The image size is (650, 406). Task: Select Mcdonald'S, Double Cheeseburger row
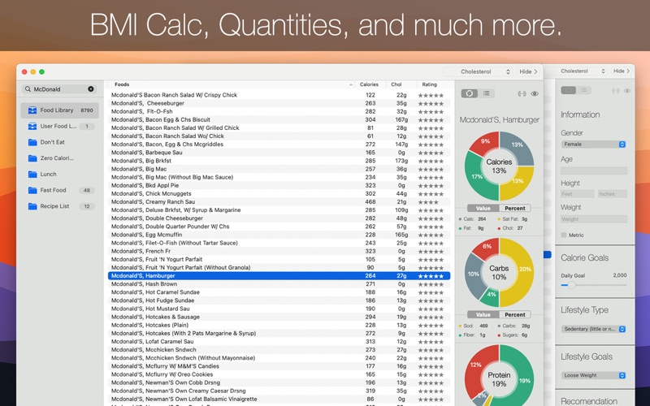[279, 218]
